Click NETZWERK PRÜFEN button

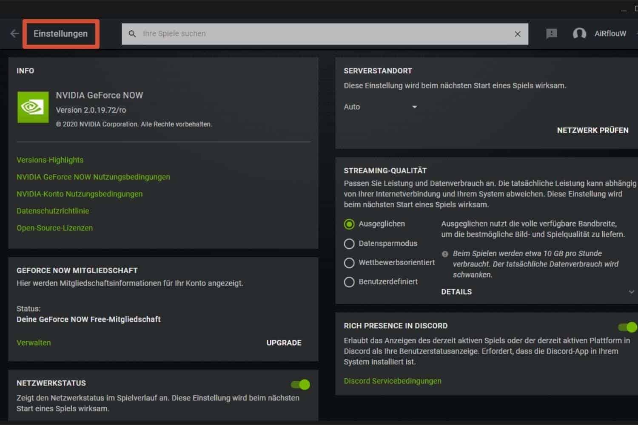592,130
